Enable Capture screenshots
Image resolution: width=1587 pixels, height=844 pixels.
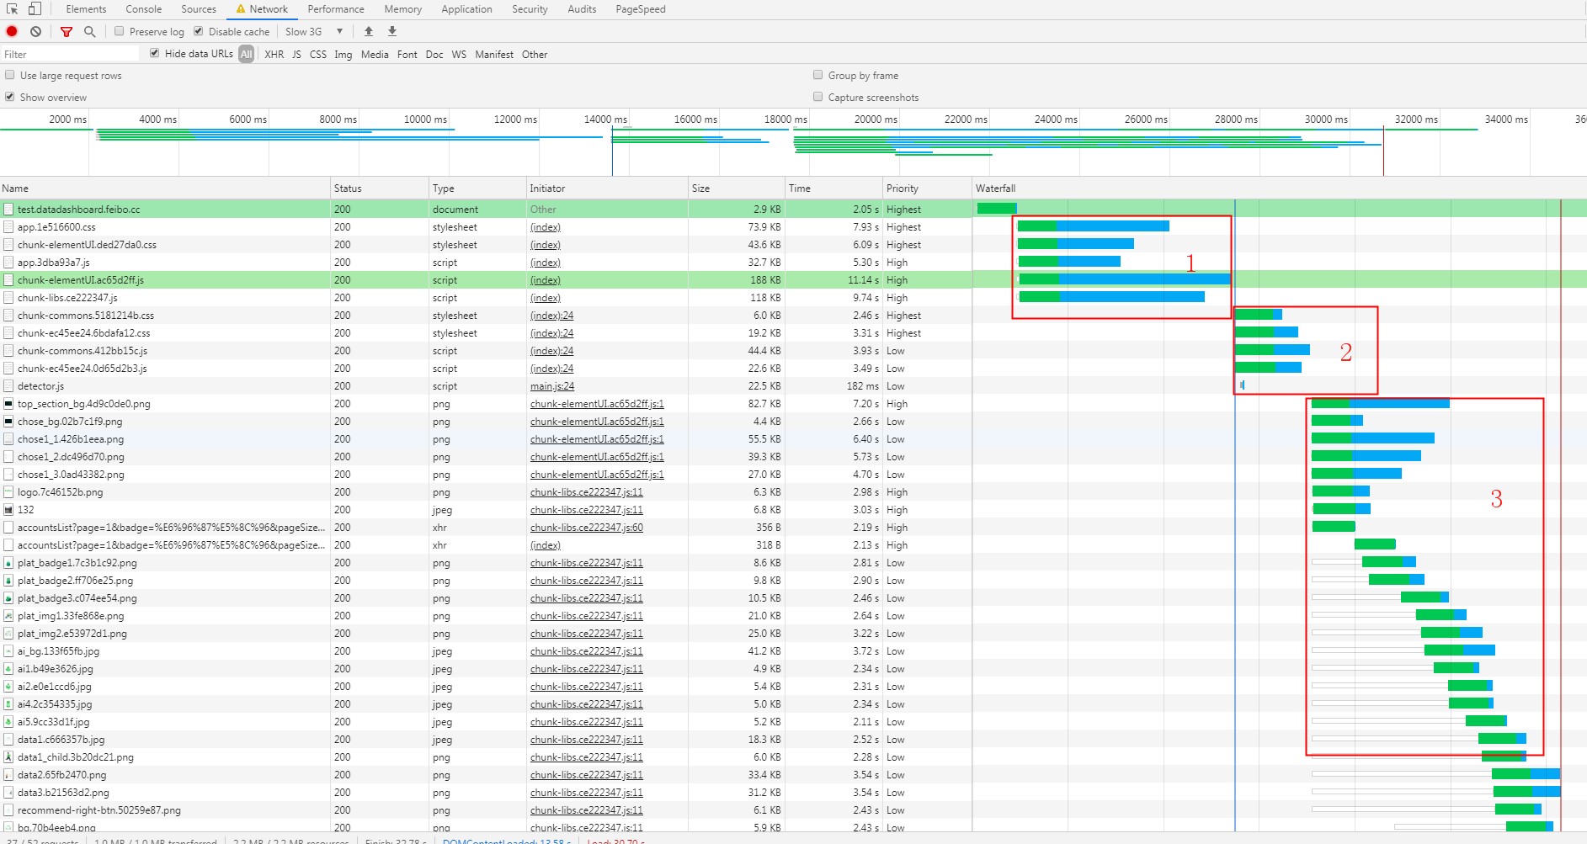[x=817, y=97]
